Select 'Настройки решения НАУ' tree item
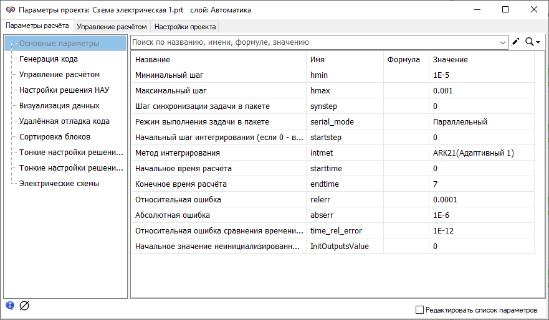 [x=64, y=90]
